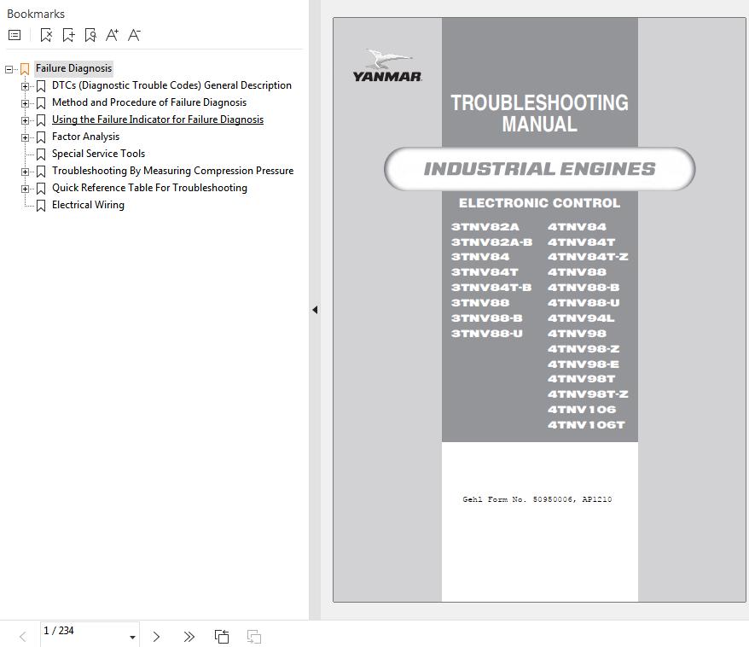749x647 pixels.
Task: Click the orange Failure Diagnosis bookmark icon
Action: click(25, 69)
